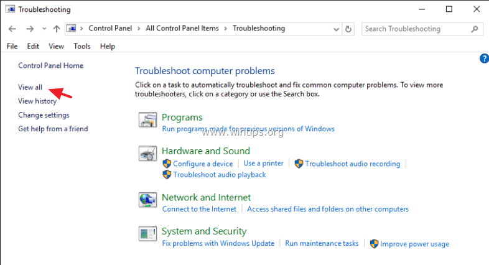Click Connect to the Internet link
489x265 pixels.
[199, 209]
